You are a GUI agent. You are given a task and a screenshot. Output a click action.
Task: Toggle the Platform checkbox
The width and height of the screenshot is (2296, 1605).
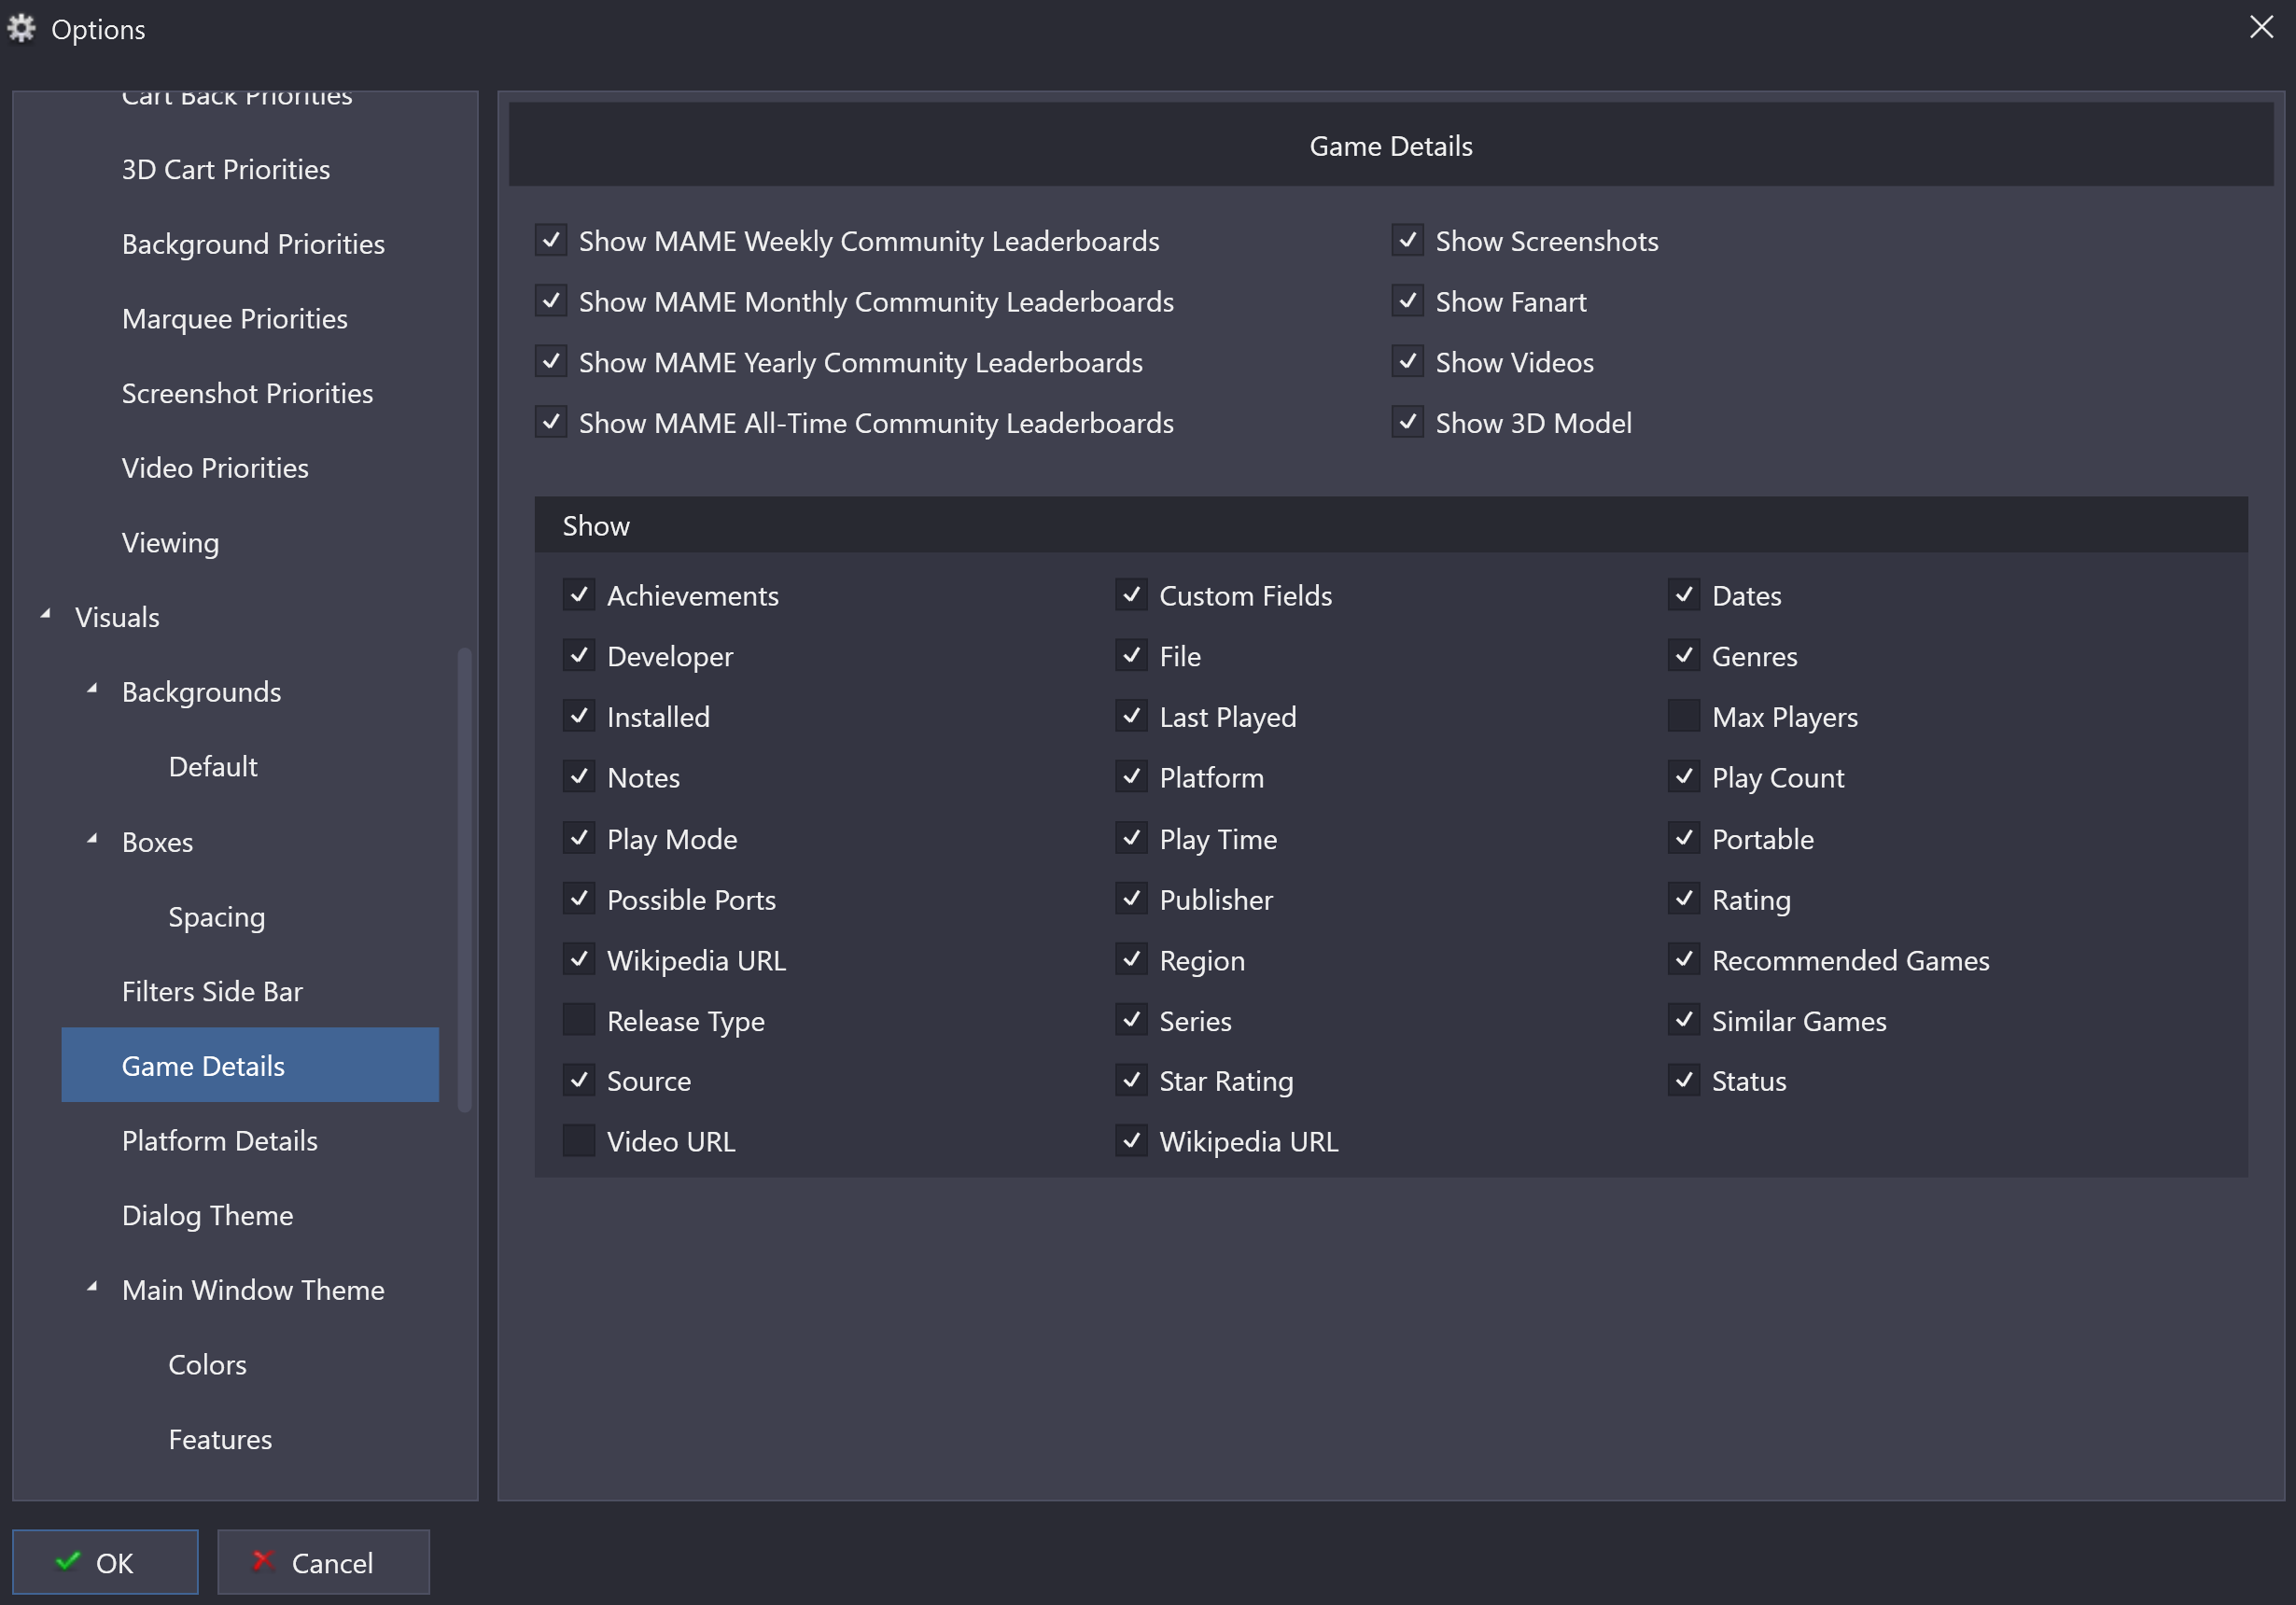tap(1132, 777)
